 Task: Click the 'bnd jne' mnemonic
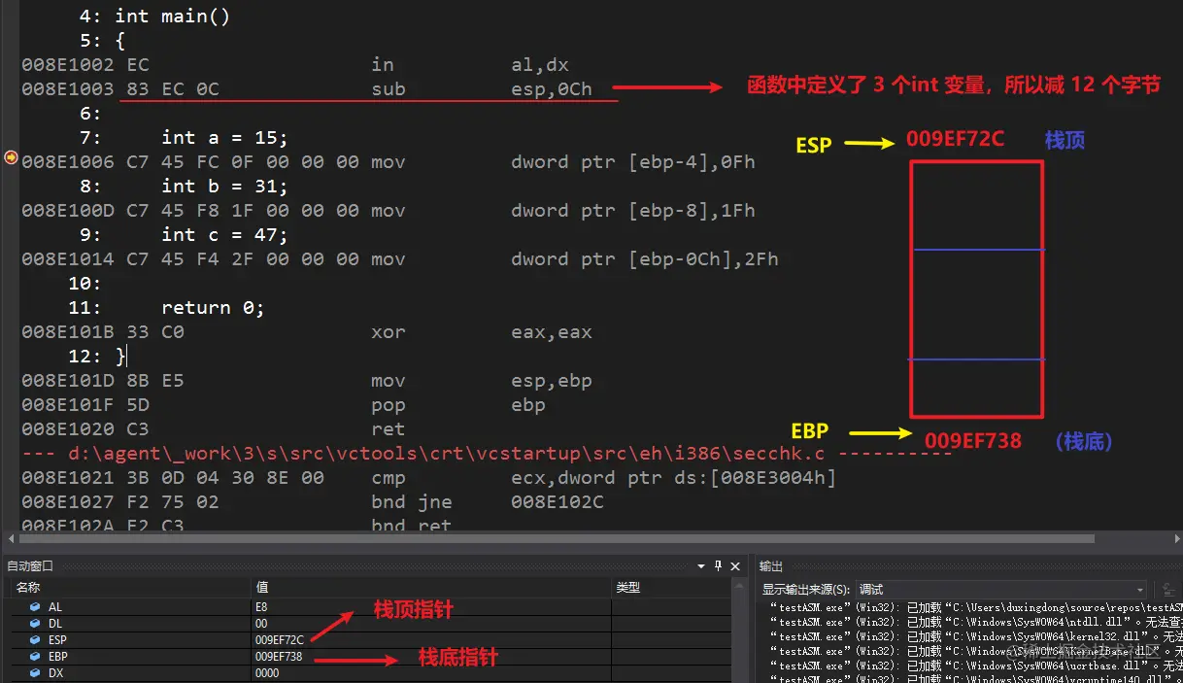point(412,502)
